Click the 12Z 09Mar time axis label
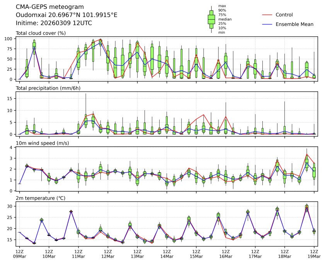 coord(19,253)
